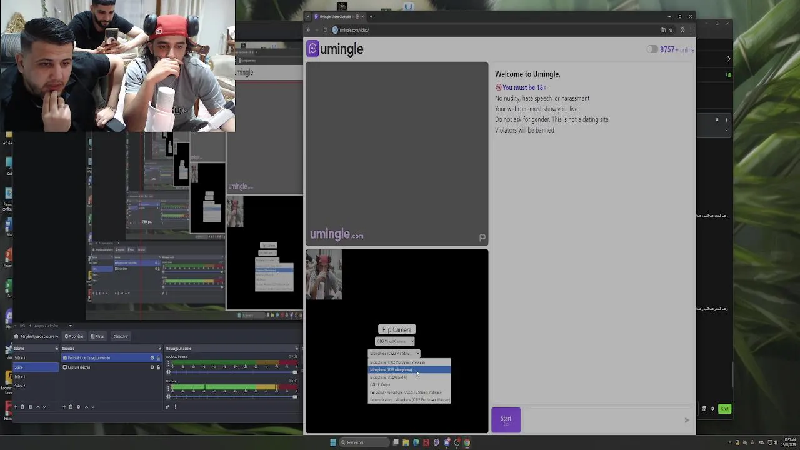Click the Start chat button

tap(506, 420)
